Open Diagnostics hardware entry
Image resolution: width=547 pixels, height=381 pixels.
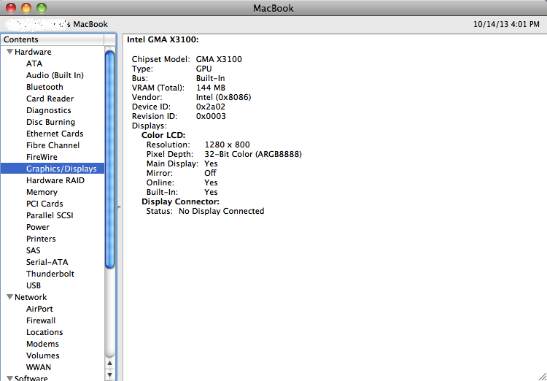click(48, 110)
